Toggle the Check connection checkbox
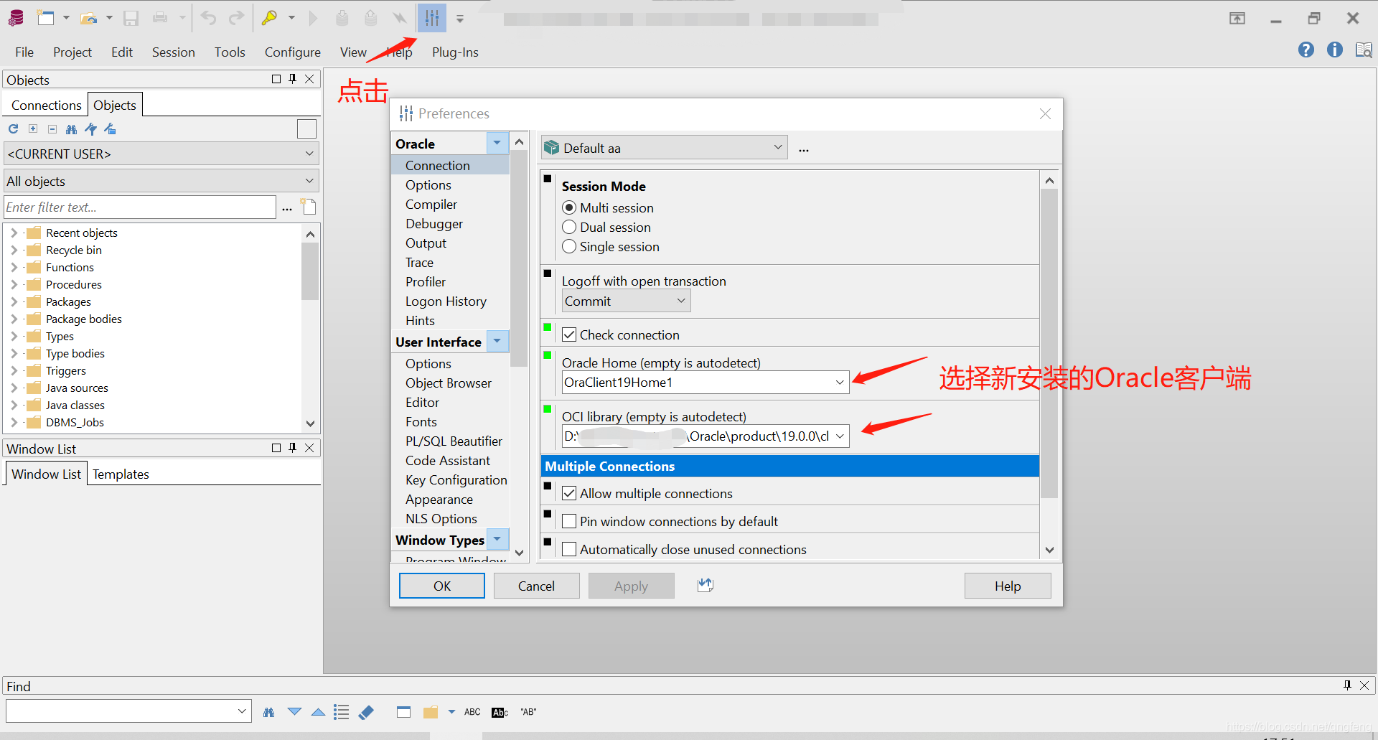 (x=569, y=334)
